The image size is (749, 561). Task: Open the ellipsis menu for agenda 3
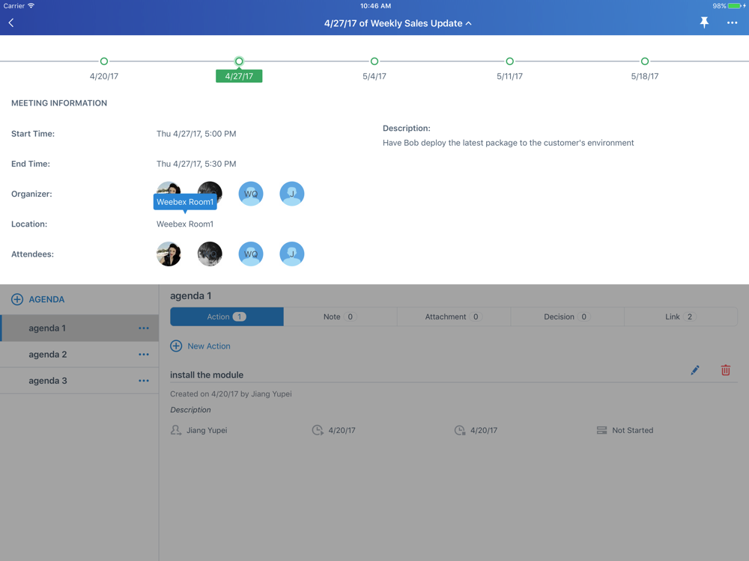pyautogui.click(x=144, y=381)
